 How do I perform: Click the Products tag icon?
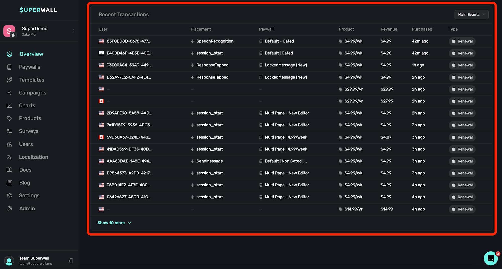[x=9, y=118]
